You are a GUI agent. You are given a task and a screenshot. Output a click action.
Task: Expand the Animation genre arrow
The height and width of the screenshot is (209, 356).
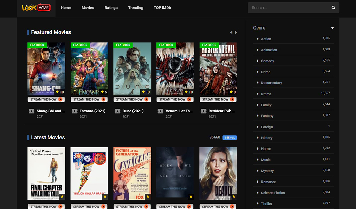click(258, 50)
